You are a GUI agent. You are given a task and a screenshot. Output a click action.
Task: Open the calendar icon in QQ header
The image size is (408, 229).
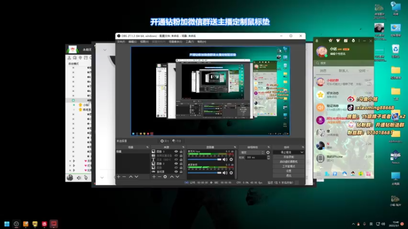(x=346, y=41)
